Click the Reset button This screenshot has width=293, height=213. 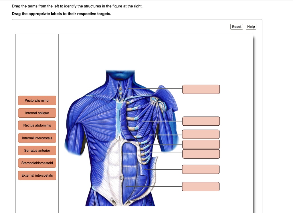pyautogui.click(x=236, y=26)
